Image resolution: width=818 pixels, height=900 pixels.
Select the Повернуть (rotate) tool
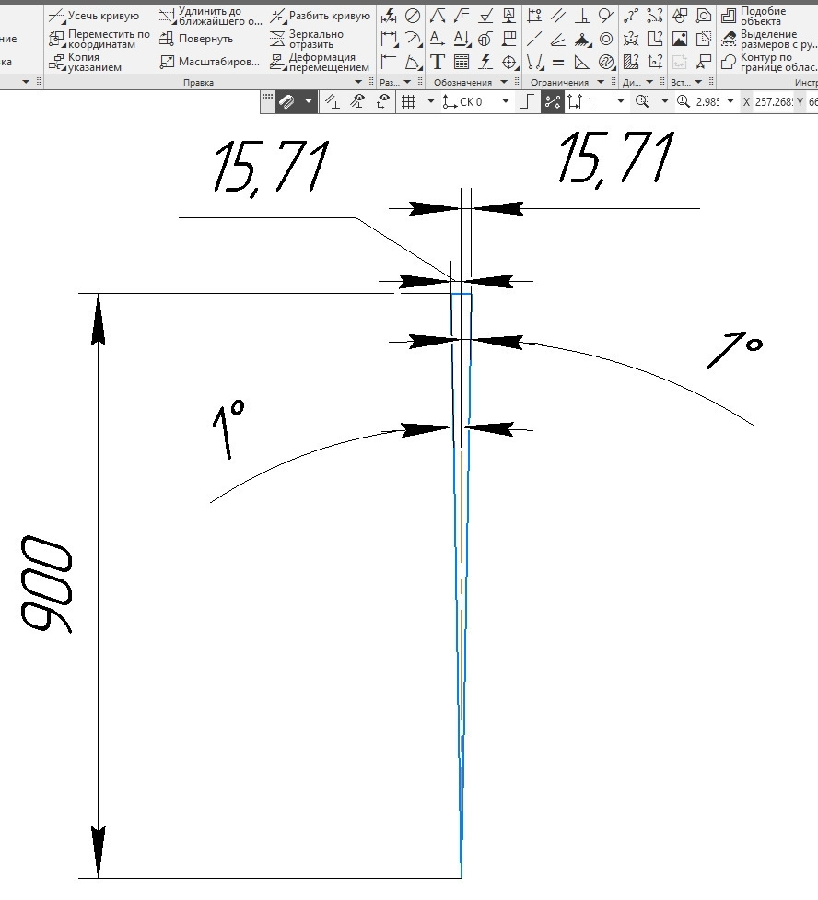pos(196,39)
